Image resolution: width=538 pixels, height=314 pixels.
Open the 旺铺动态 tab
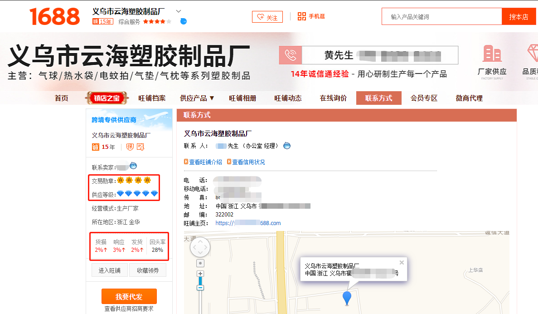[288, 98]
